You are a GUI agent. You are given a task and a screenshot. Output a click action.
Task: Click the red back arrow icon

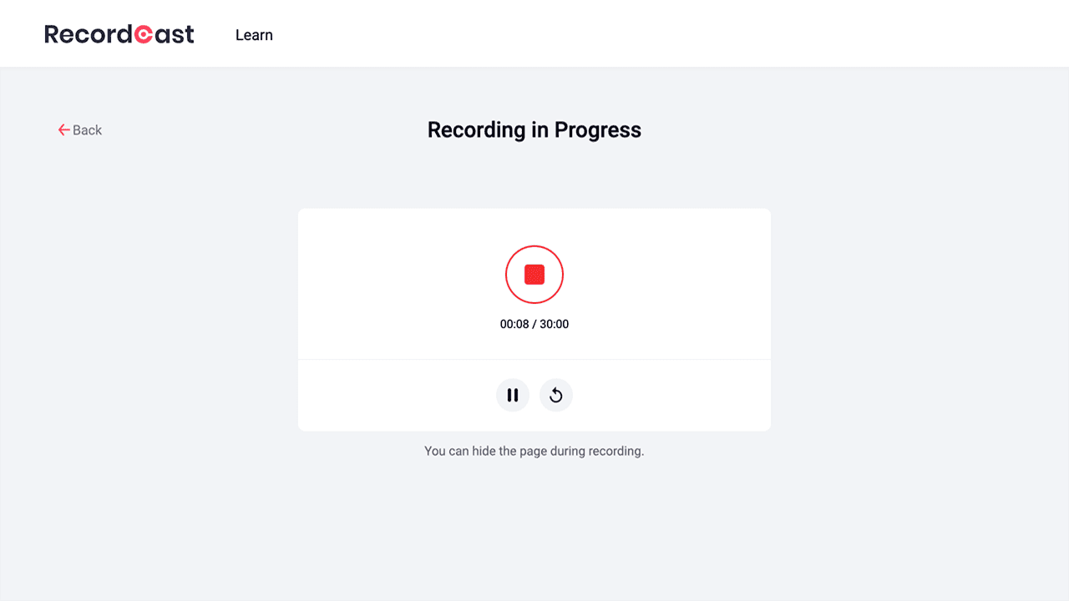63,129
